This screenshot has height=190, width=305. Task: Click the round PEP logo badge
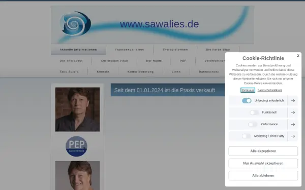click(x=76, y=146)
